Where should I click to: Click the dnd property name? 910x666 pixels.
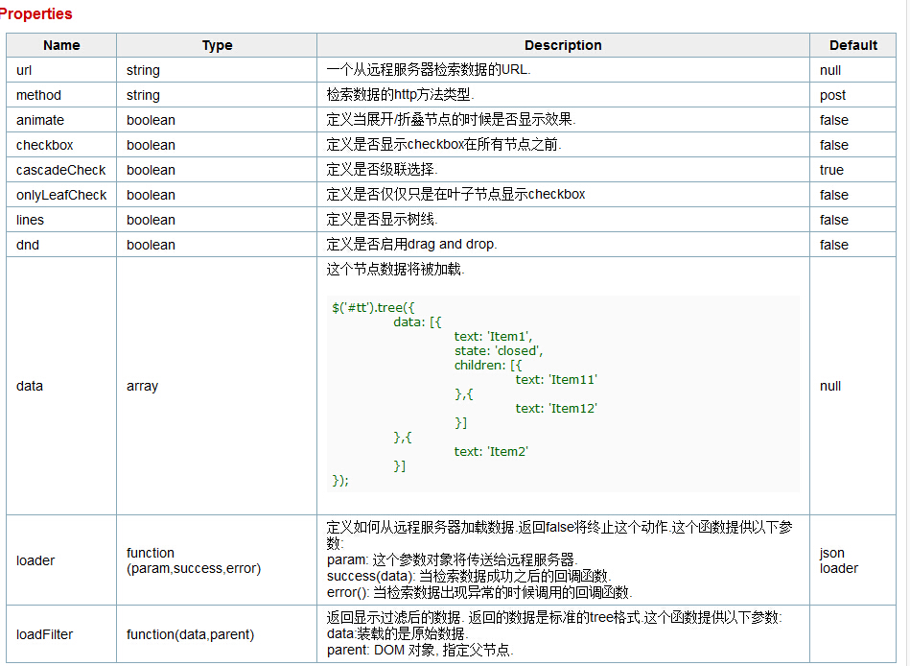(27, 245)
